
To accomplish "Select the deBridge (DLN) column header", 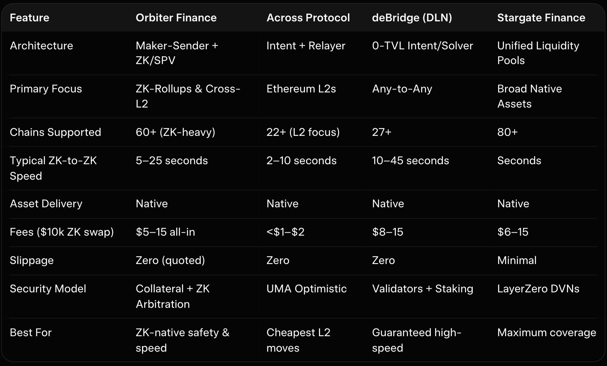I will [412, 18].
